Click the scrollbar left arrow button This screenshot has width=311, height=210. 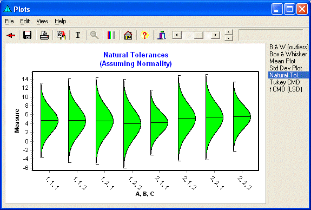point(177,35)
